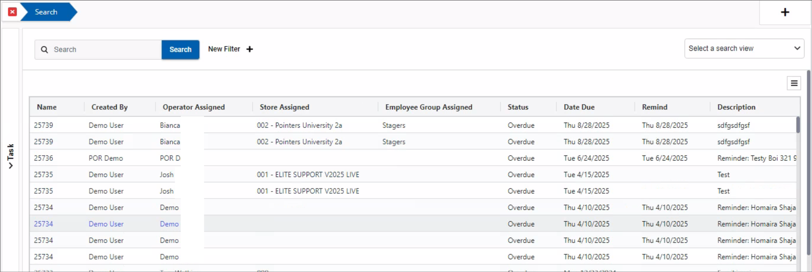The height and width of the screenshot is (272, 812).
Task: Click the red X close icon
Action: pos(12,12)
